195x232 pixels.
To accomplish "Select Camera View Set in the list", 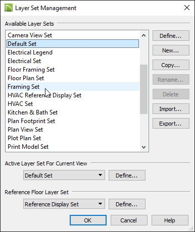I will pyautogui.click(x=73, y=35).
